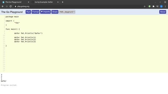The width and height of the screenshot is (168, 94).
Task: Click the browser forward arrow
Action: [x=7, y=6]
